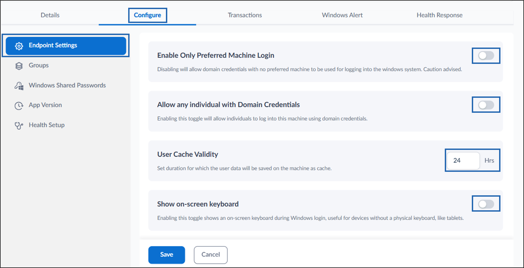
Task: Click the User Cache Validity hours field
Action: (463, 160)
